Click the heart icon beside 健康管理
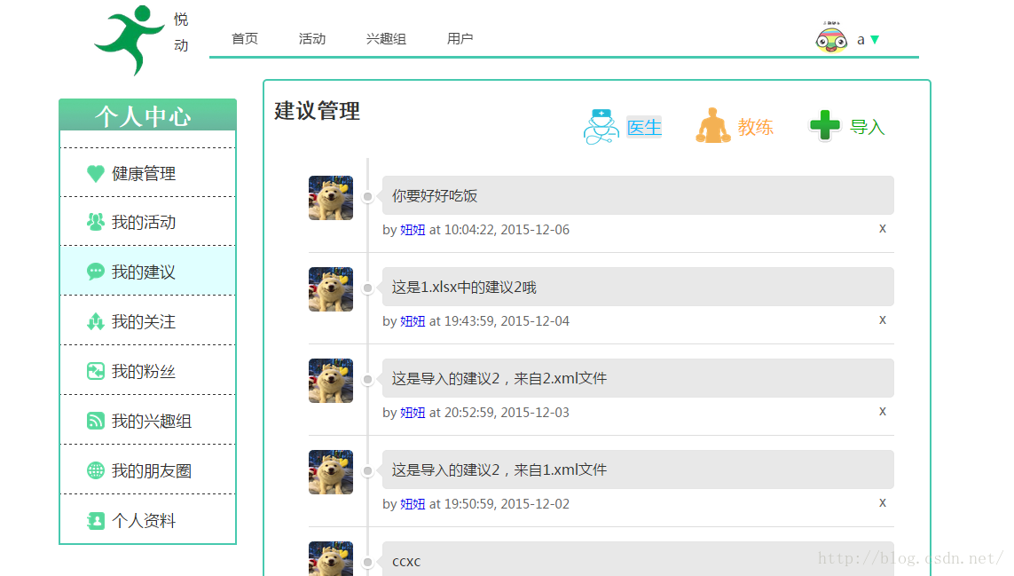The image size is (1014, 576). 96,173
